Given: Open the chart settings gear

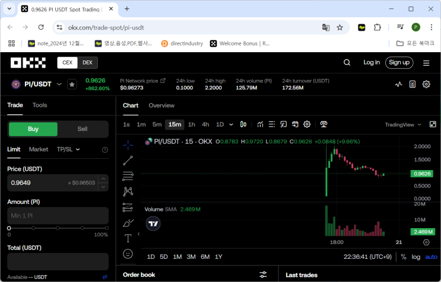Looking at the screenshot, I should (307, 124).
